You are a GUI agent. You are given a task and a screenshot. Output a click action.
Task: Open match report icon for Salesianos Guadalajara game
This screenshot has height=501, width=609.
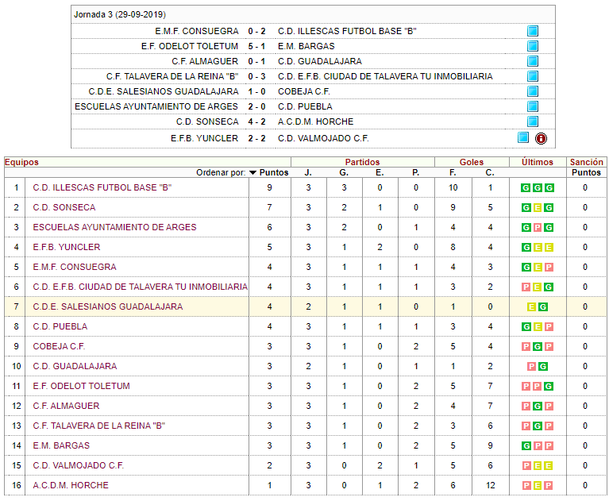pos(533,91)
